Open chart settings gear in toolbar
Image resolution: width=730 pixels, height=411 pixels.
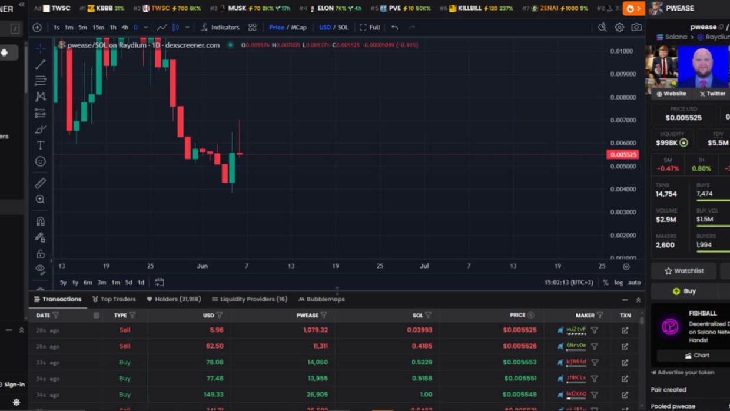619,28
